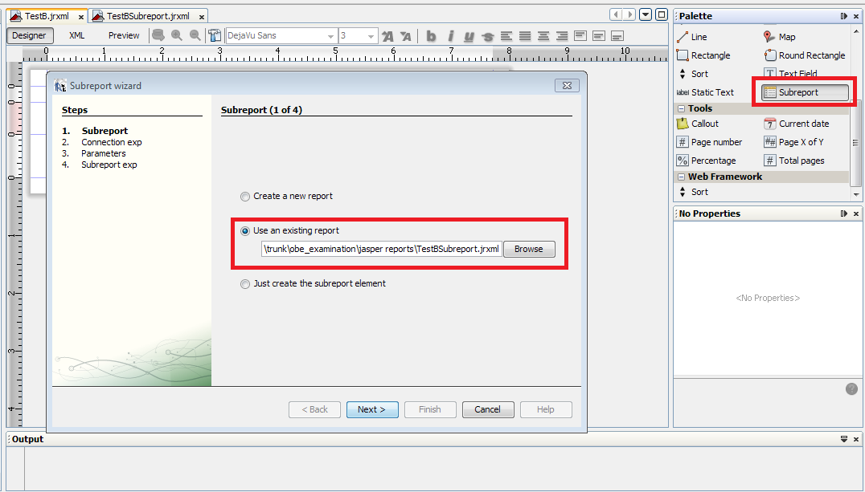Click Next in the Subreport wizard
Screen dimensions: 865x492
372,409
